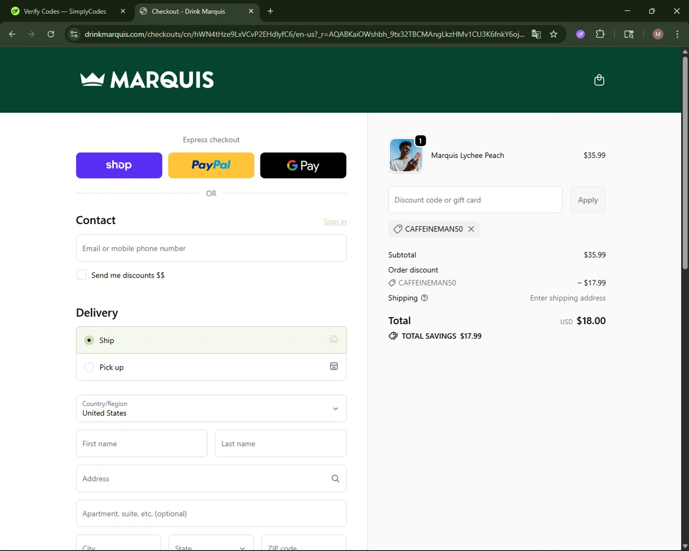Open Chrome profile M avatar
Viewport: 689px width, 551px height.
658,34
